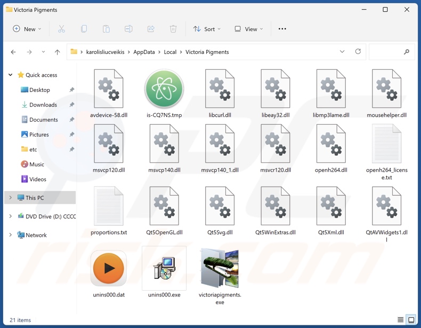The width and height of the screenshot is (421, 328).
Task: Select the avdevice-58.dll file
Action: click(109, 94)
